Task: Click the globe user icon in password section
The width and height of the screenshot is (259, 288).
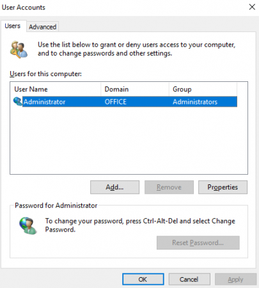Action: [28, 225]
